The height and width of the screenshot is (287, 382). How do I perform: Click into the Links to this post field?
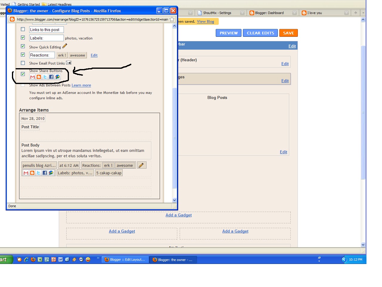click(47, 30)
